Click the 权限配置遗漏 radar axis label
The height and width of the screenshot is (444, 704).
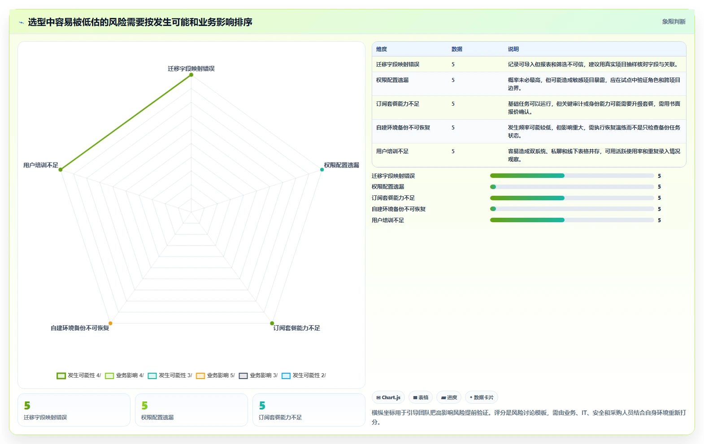pyautogui.click(x=342, y=165)
